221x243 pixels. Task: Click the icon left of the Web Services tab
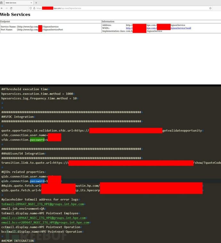[1, 3]
